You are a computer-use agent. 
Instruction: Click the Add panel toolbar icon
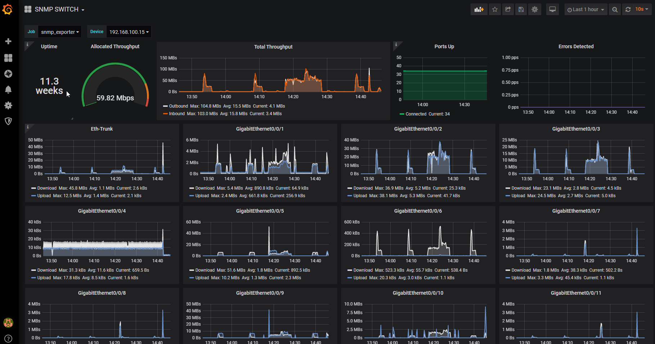(479, 9)
